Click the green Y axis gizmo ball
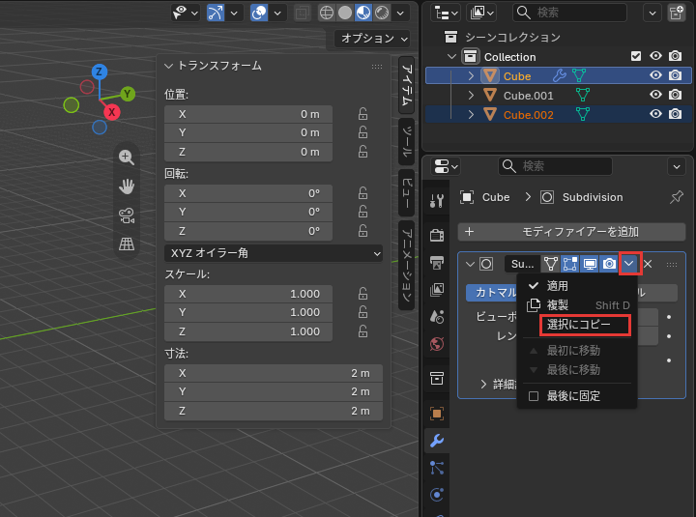The image size is (696, 517). pos(128,94)
